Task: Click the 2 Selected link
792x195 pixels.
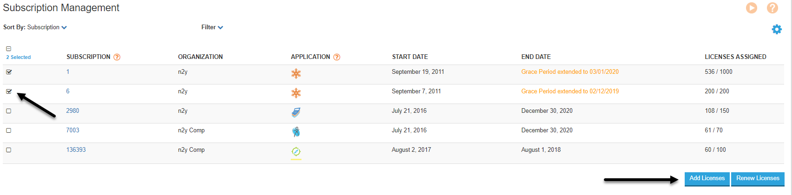Action: [x=19, y=58]
